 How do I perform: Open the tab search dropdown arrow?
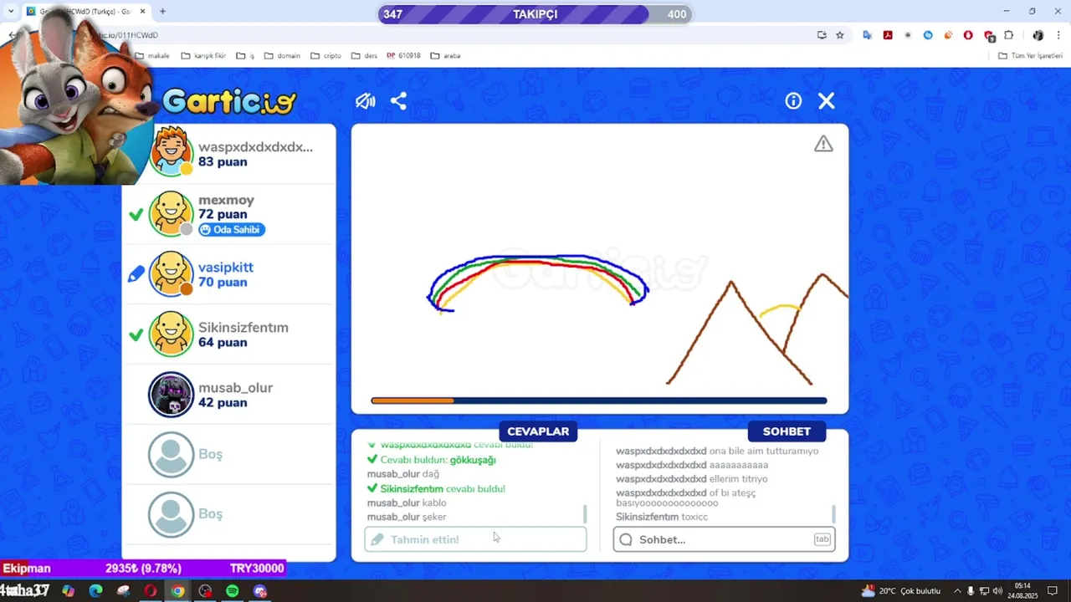pyautogui.click(x=11, y=12)
